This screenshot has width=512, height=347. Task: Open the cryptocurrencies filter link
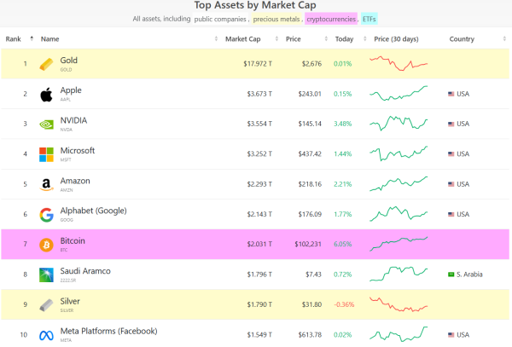coord(331,20)
